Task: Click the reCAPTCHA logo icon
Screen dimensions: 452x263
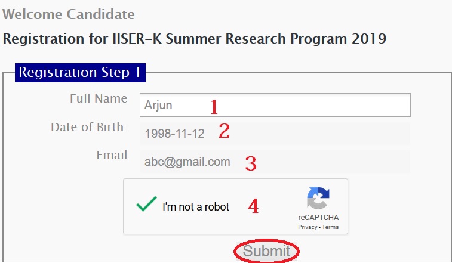Action: [318, 199]
